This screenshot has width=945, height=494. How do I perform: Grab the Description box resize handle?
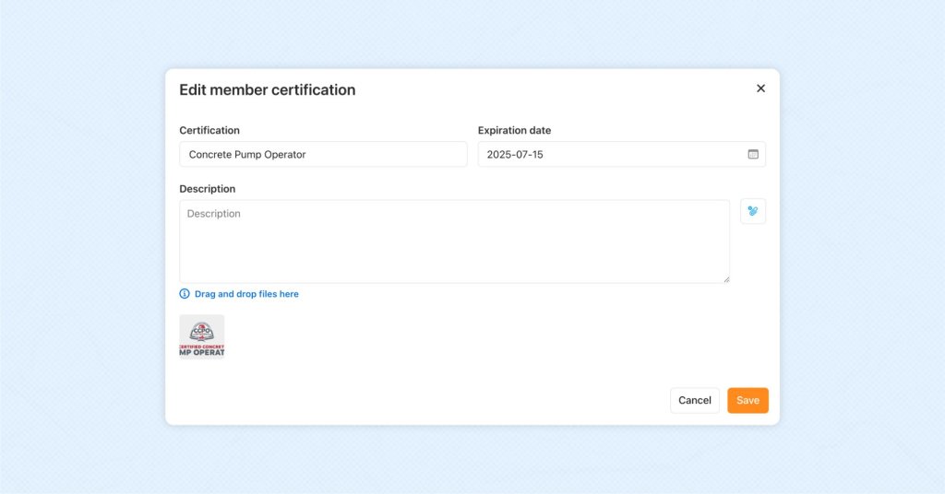click(725, 278)
